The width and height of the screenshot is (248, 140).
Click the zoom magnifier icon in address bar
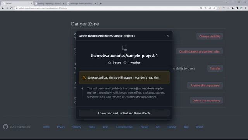click(x=205, y=8)
